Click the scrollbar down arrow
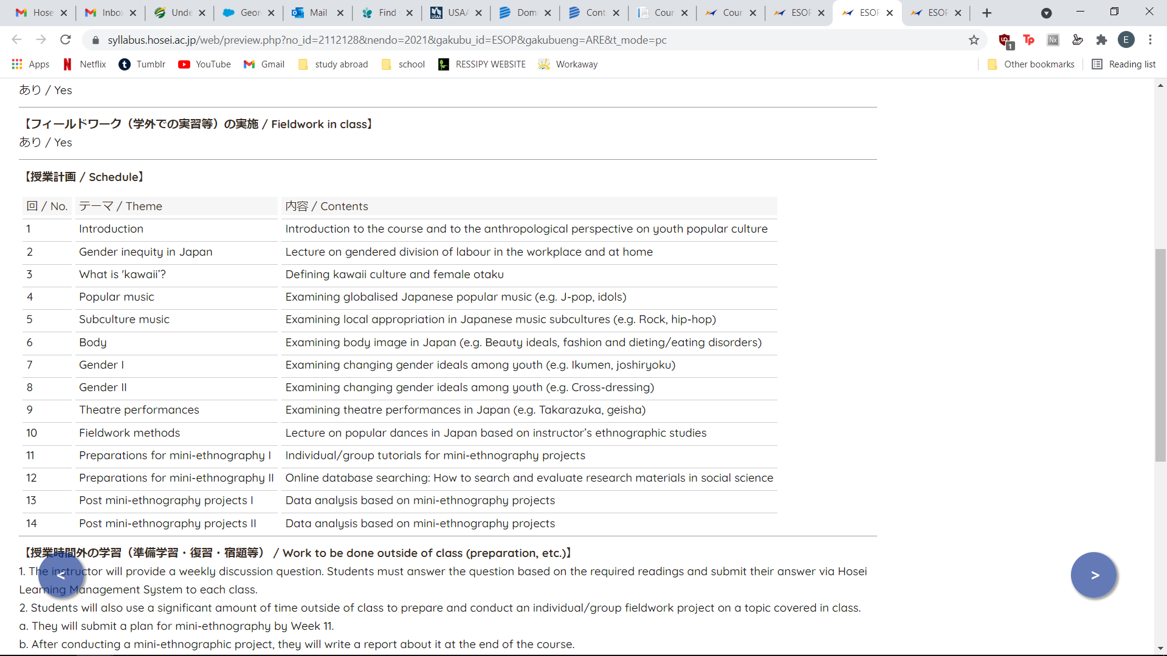The width and height of the screenshot is (1167, 656). click(1160, 648)
